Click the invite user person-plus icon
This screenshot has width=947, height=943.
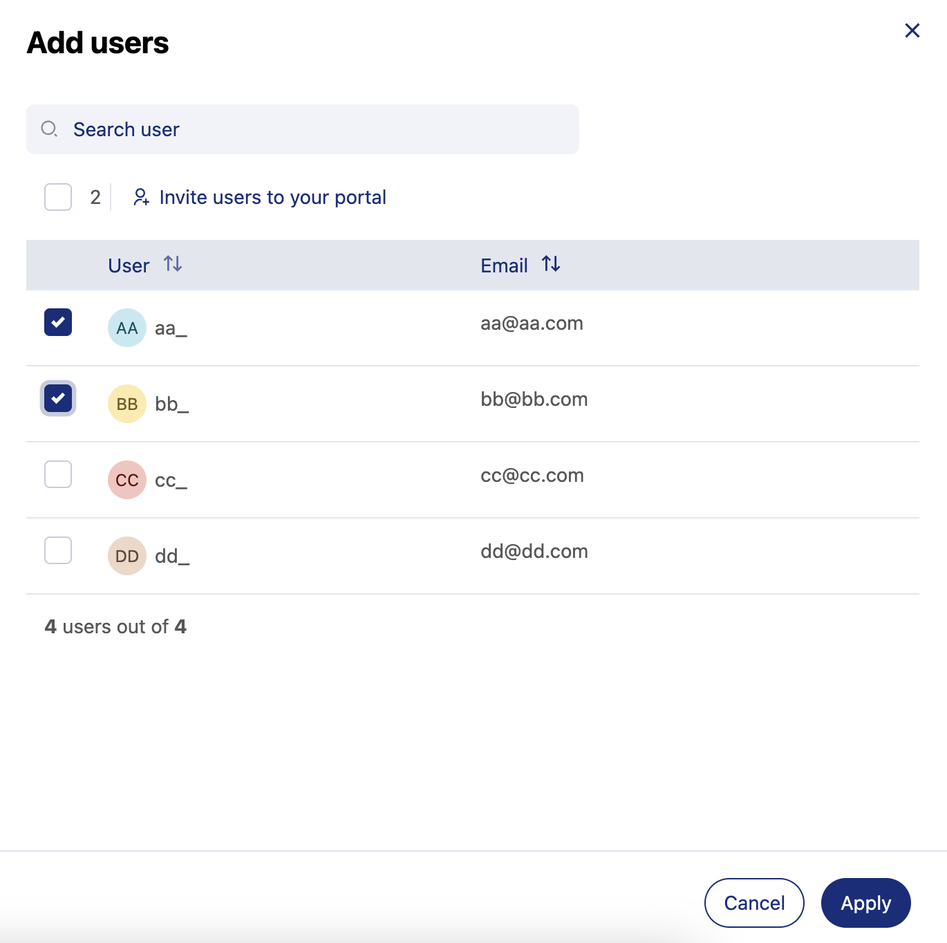coord(141,197)
